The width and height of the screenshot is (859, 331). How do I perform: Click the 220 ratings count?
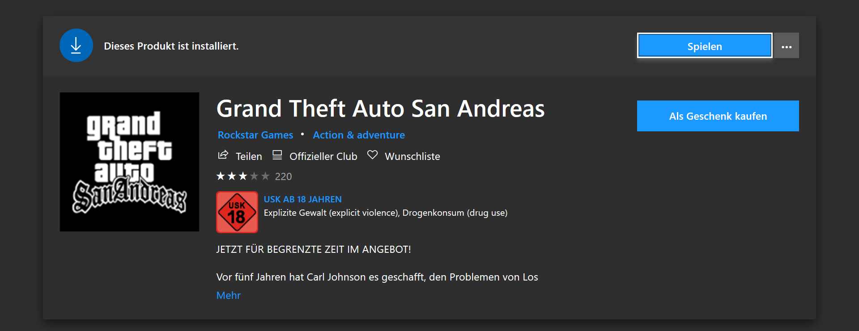coord(283,176)
